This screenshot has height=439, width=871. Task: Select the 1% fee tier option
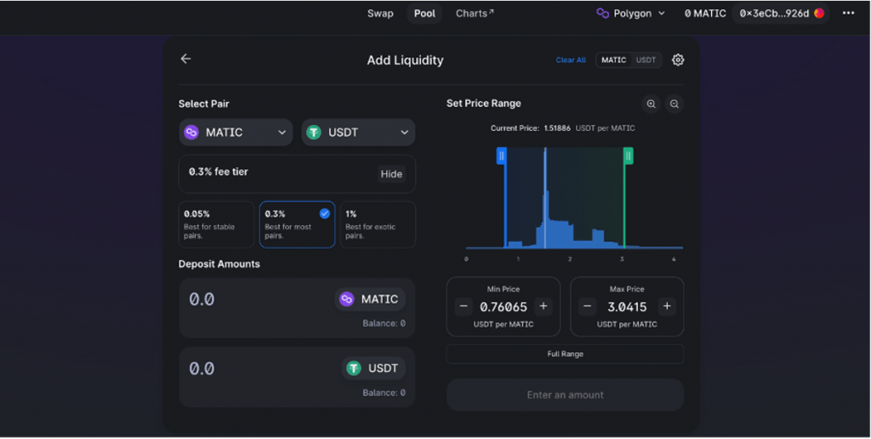378,224
